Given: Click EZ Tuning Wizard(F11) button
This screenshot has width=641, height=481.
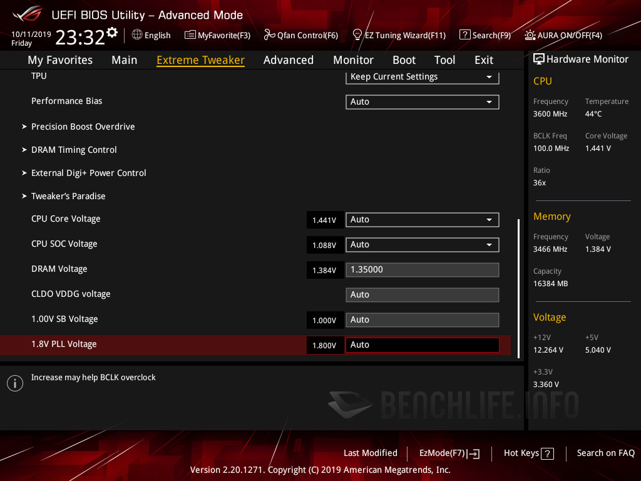Looking at the screenshot, I should point(399,35).
